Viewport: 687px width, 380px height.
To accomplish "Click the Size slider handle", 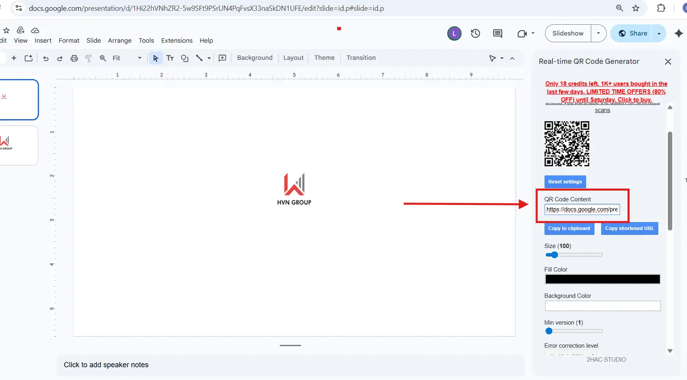I will click(554, 255).
